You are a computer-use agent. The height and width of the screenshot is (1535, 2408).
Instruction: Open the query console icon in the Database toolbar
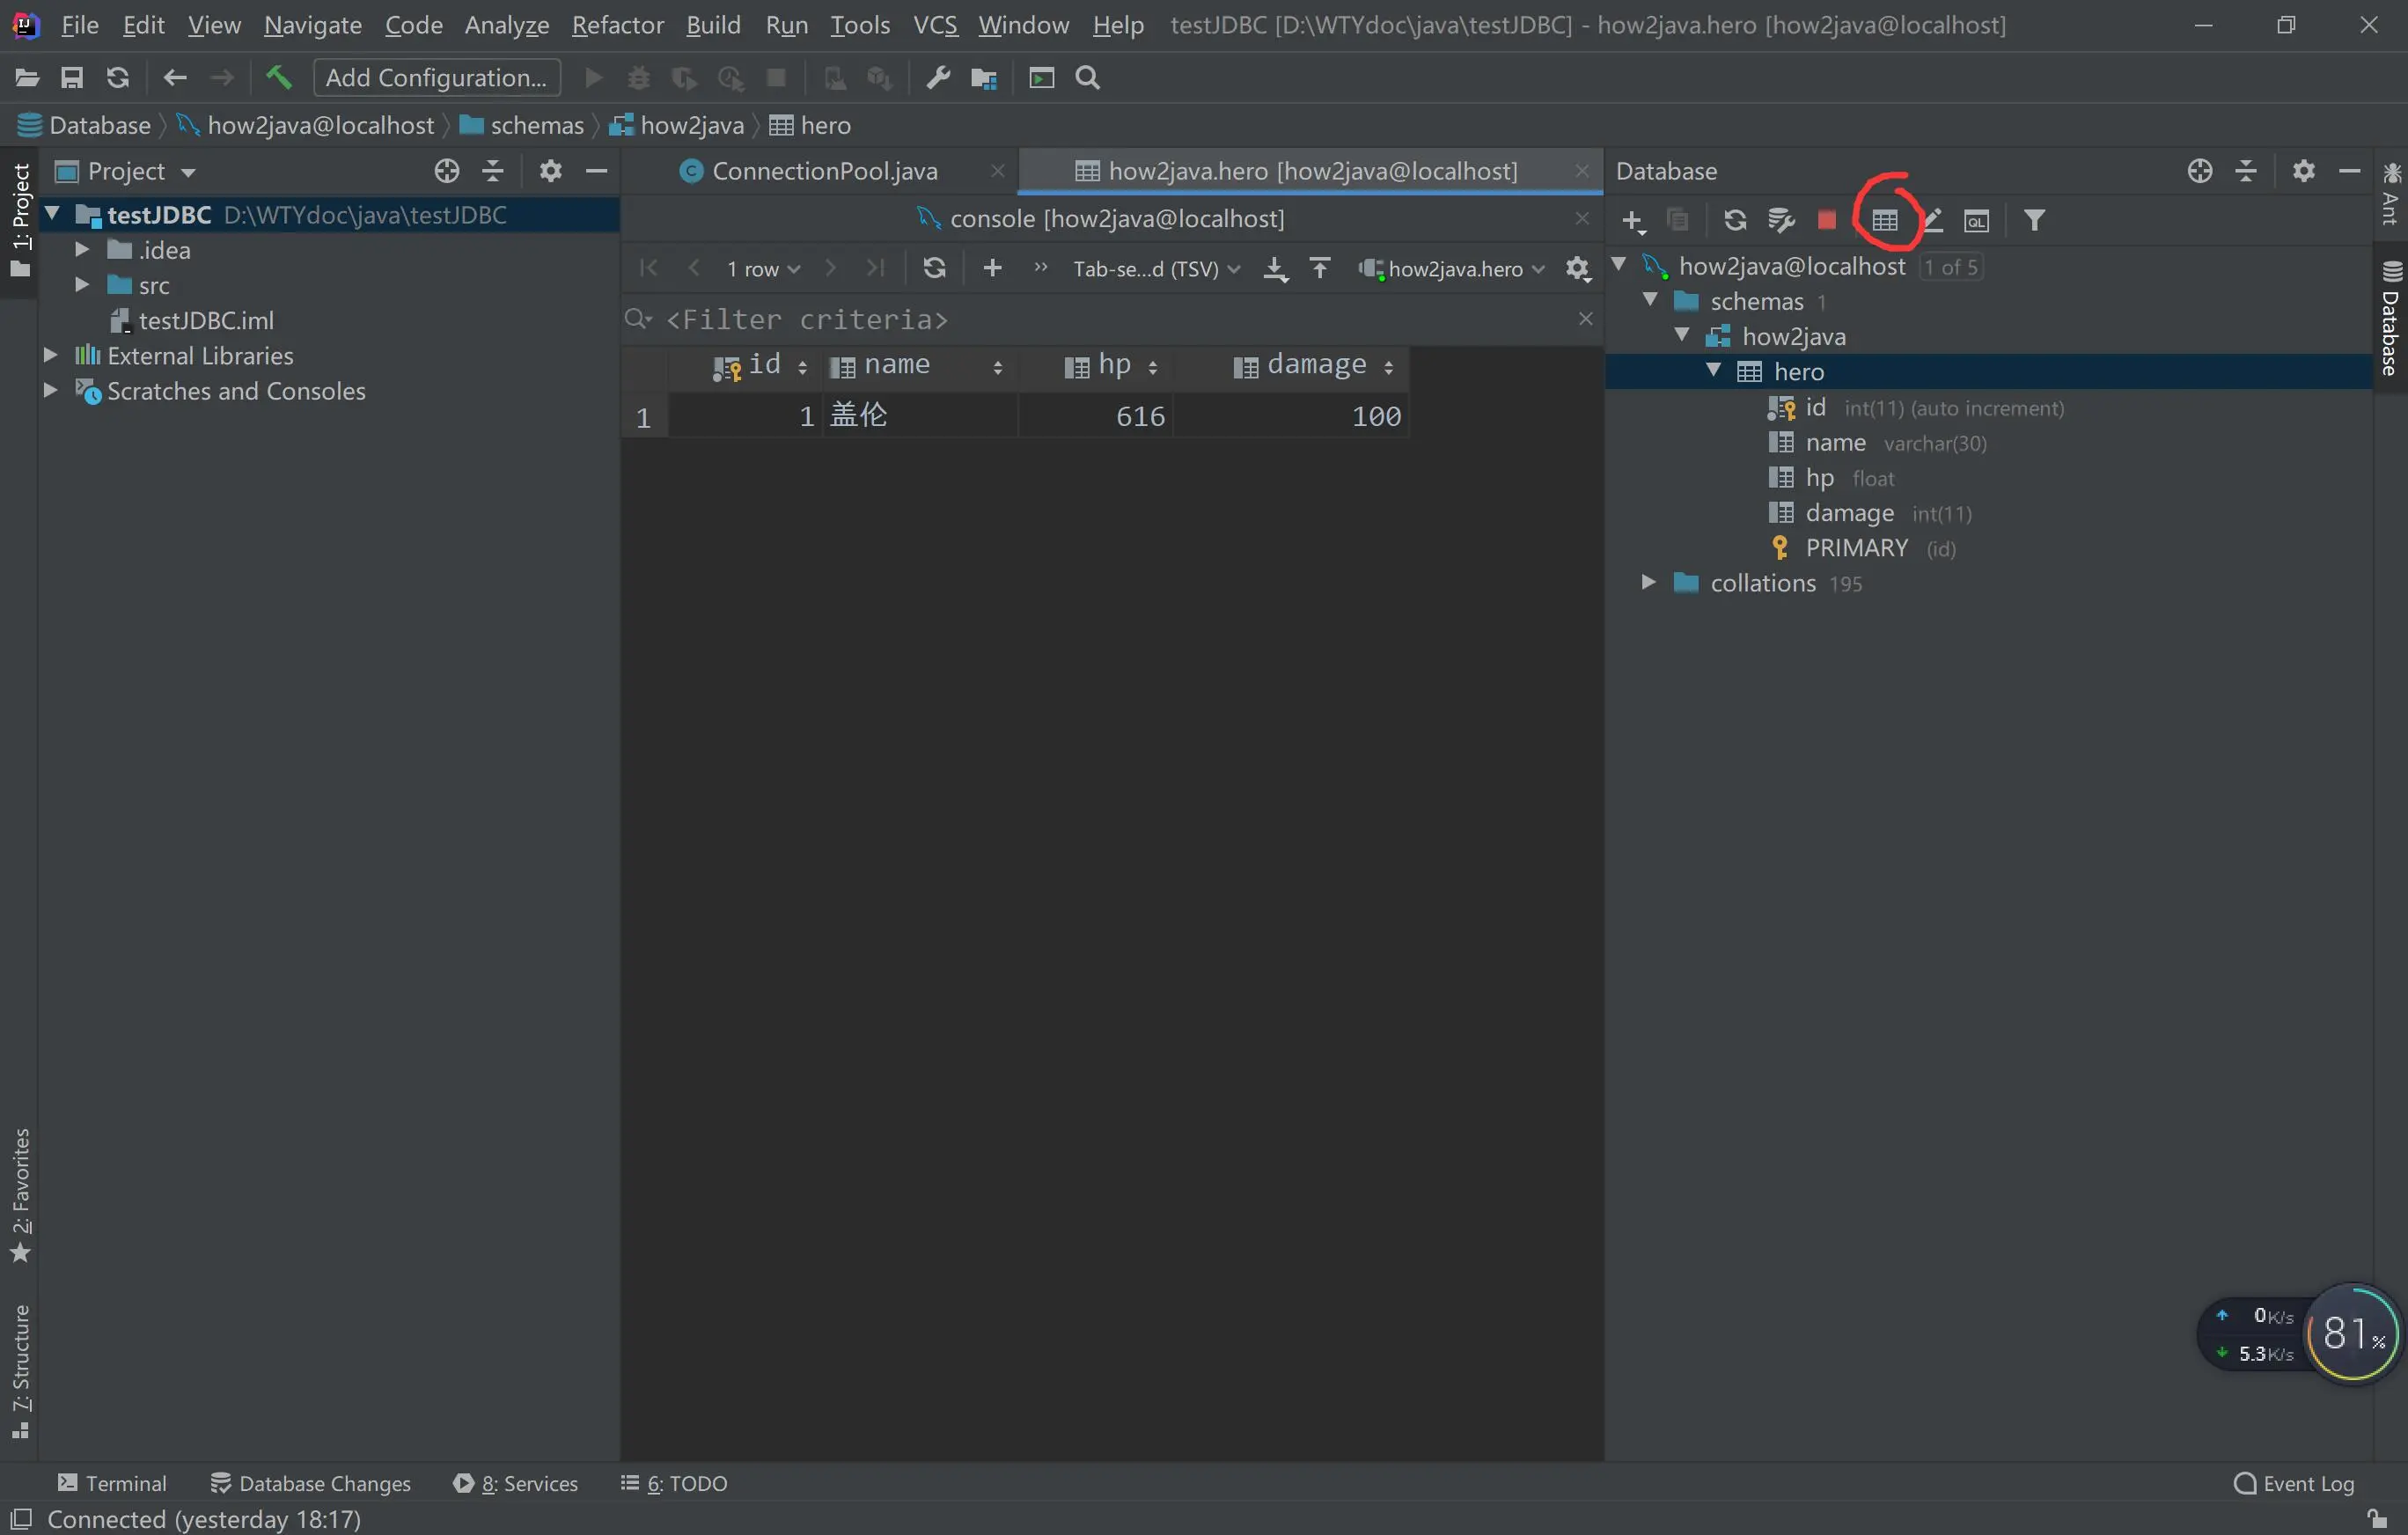coord(1976,220)
